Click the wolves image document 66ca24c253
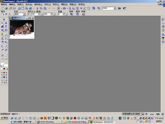165x124 pixels. click(x=22, y=29)
